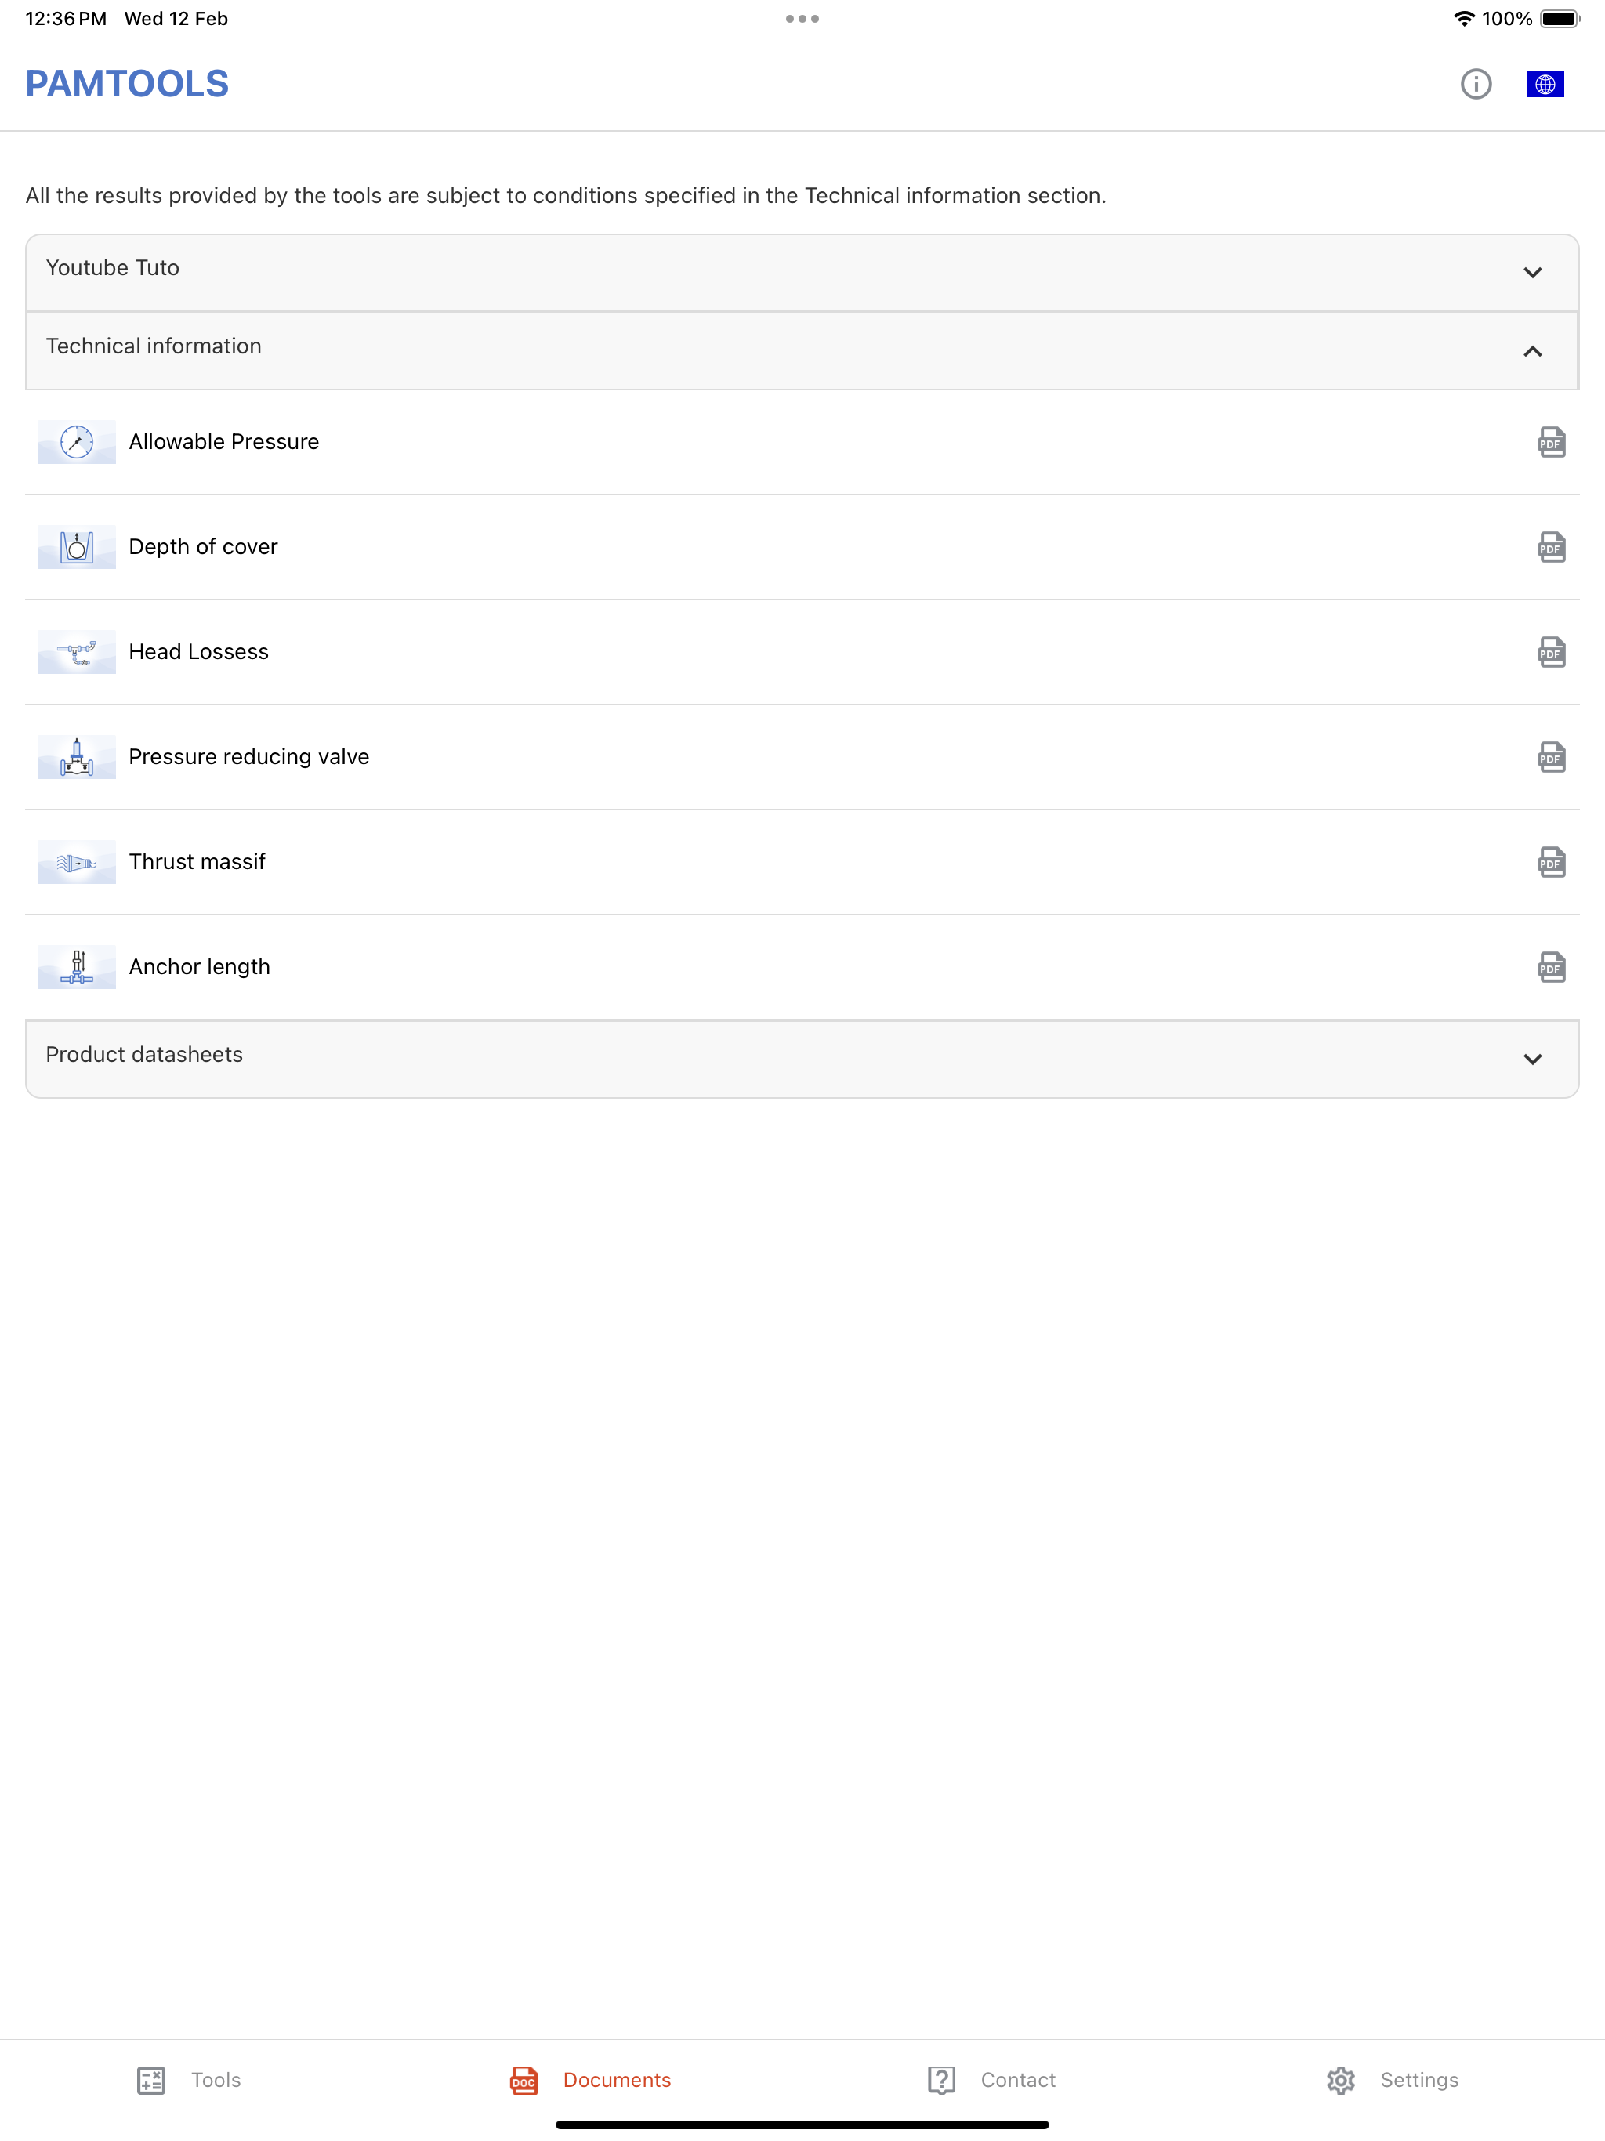Open the Depth of cover PDF icon
This screenshot has height=2141, width=1605.
pyautogui.click(x=1551, y=547)
